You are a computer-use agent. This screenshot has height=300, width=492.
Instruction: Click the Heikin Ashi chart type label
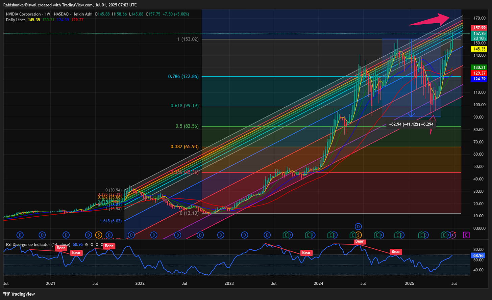[x=83, y=14]
